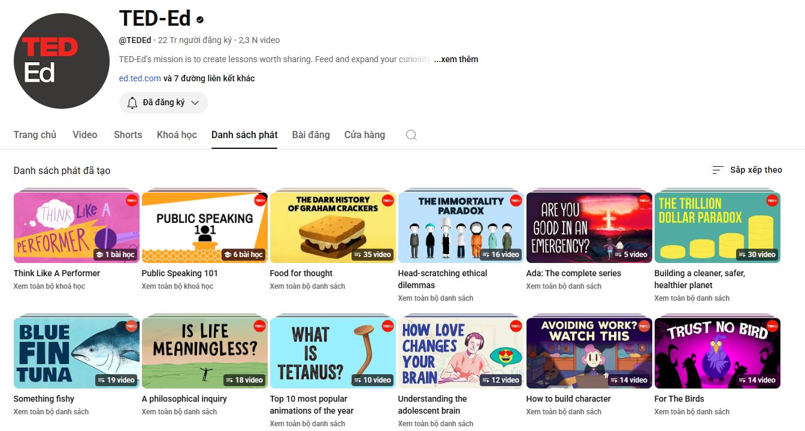This screenshot has height=431, width=805.
Task: Click the '19 video' badge on Blue Fin Tuna
Action: click(x=116, y=380)
